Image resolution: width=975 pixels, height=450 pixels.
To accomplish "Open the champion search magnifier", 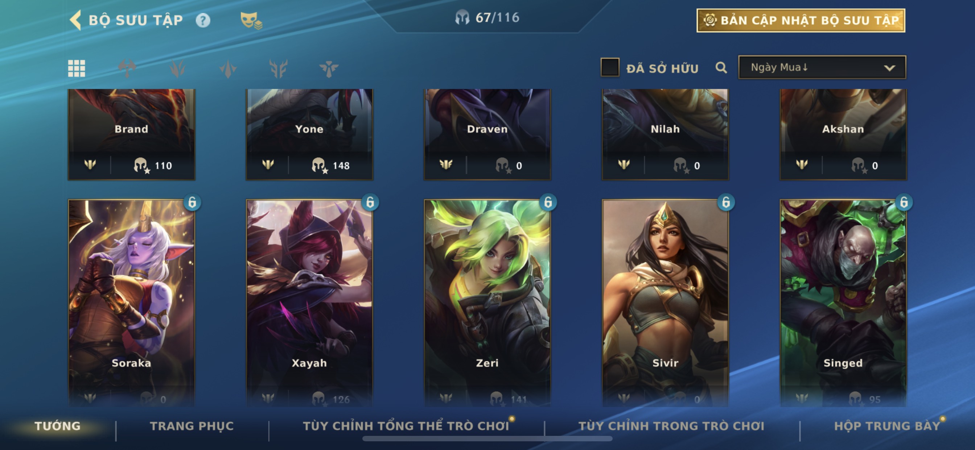I will [721, 68].
